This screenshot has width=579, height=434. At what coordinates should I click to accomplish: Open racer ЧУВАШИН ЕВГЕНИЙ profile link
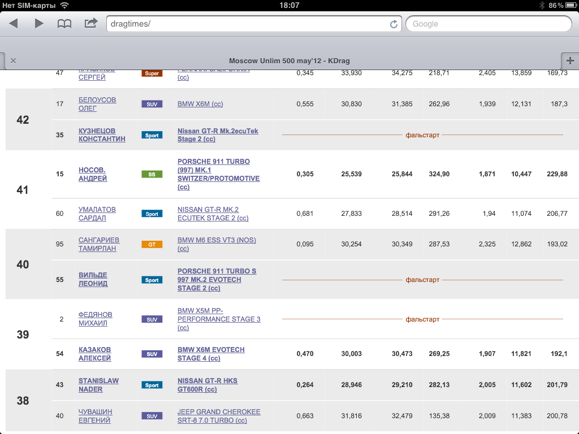coord(95,415)
